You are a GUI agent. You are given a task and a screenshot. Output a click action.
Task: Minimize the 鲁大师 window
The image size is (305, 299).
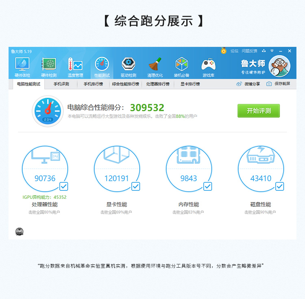[x=281, y=51]
